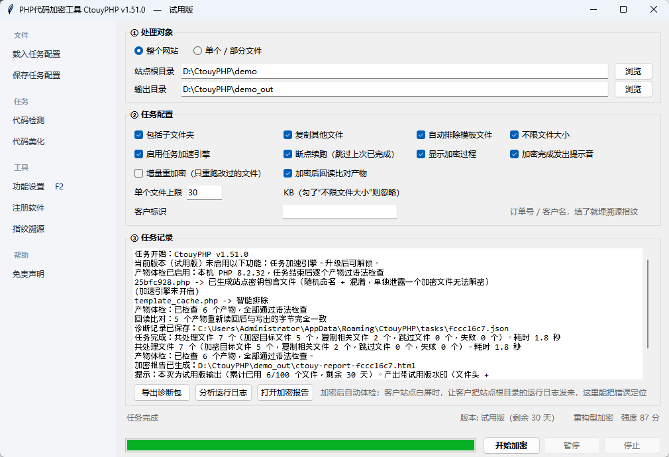This screenshot has width=669, height=457.
Task: Click log line '任务开始：CtouyPHP v1.51.0'
Action: [191, 254]
